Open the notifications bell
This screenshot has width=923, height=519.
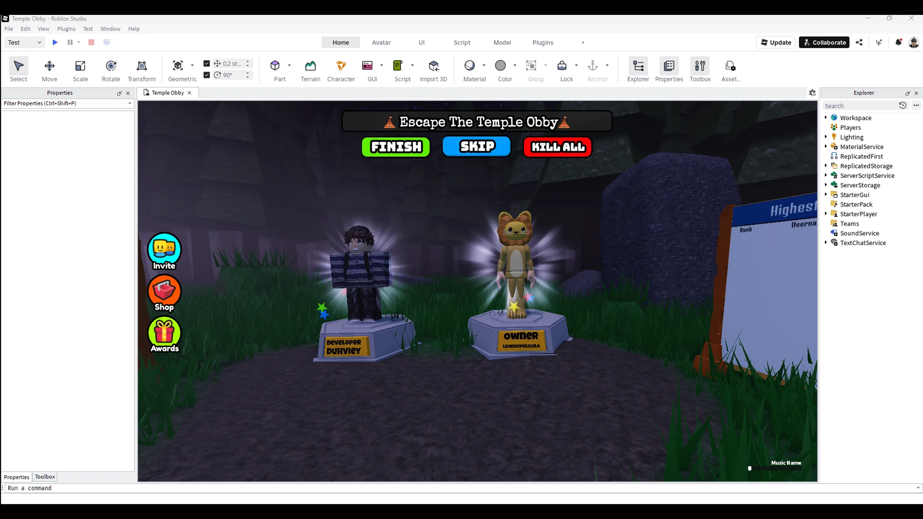pos(898,42)
